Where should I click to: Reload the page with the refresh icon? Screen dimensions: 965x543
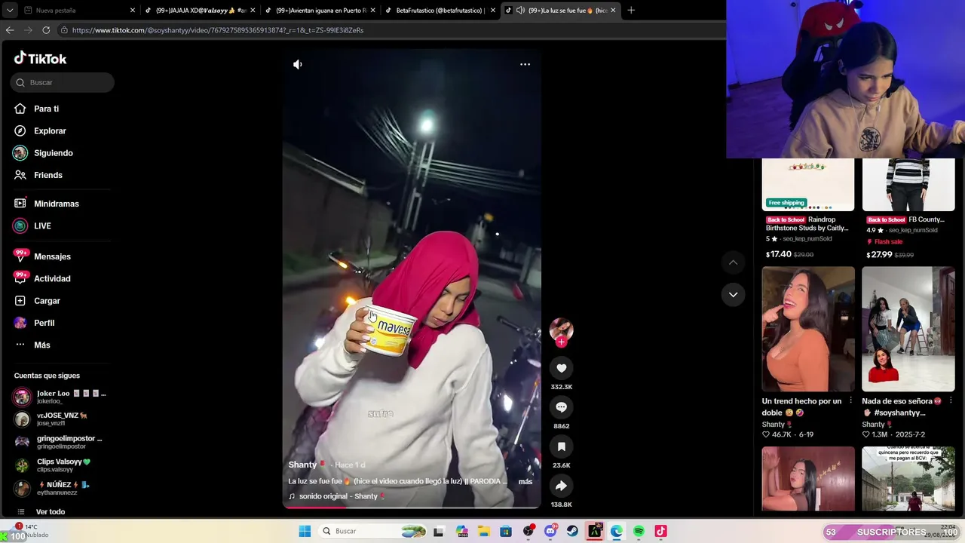click(46, 30)
